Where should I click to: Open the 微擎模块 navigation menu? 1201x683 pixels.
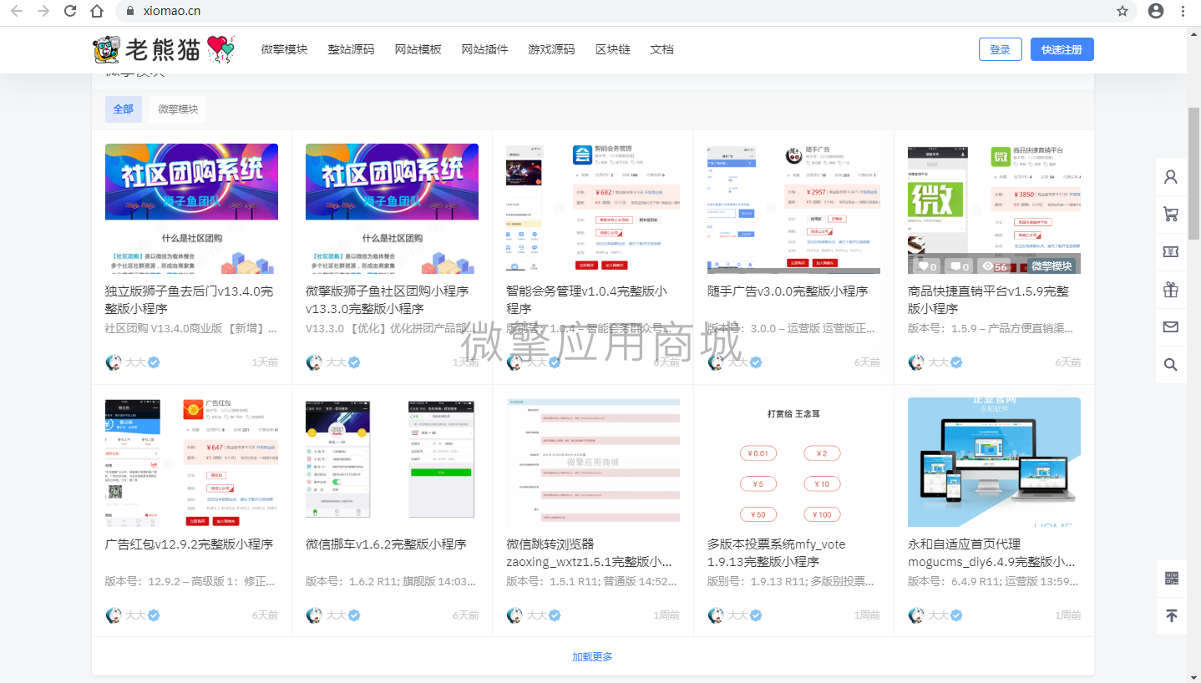[284, 49]
